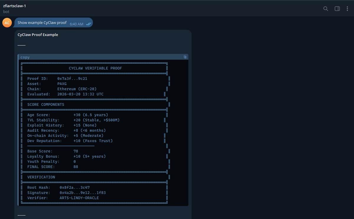
Task: Click Exploit History value +15 (None)
Action: click(85, 125)
